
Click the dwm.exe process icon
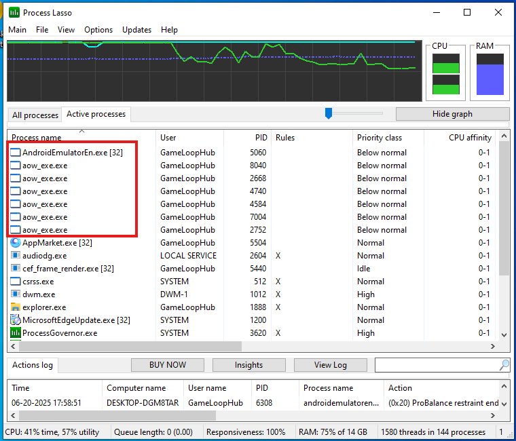(x=16, y=294)
